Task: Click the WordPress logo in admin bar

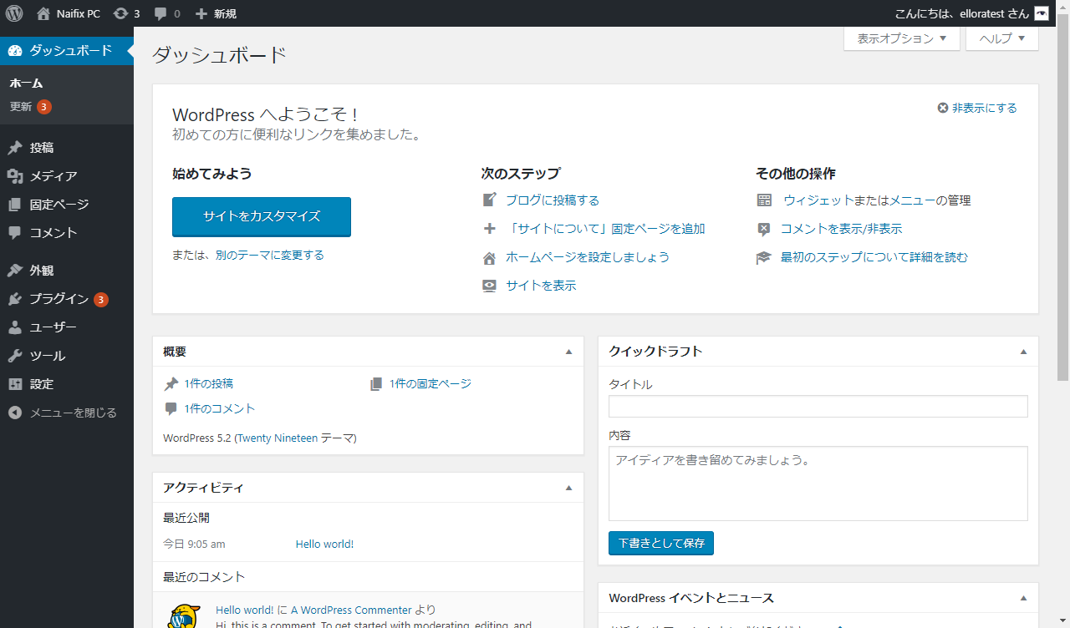Action: [13, 13]
